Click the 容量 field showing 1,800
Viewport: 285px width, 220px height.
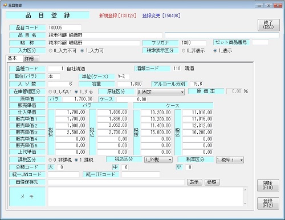[x=130, y=84]
